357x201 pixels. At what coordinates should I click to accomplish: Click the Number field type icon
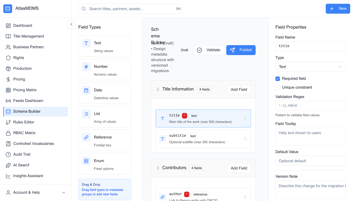[86, 66]
